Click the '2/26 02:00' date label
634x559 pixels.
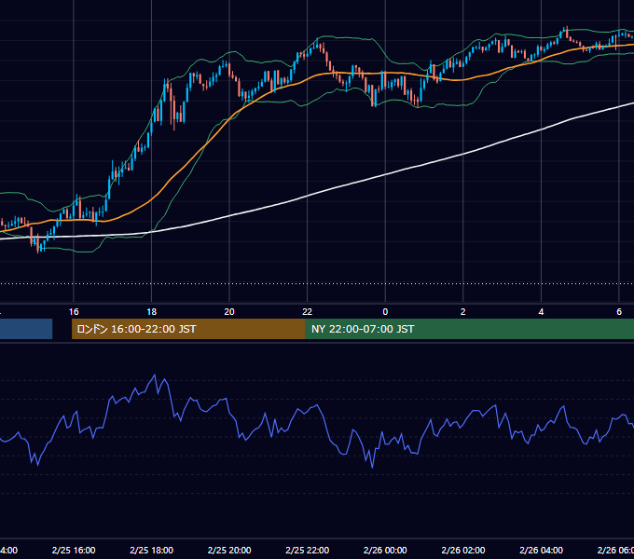pos(463,550)
